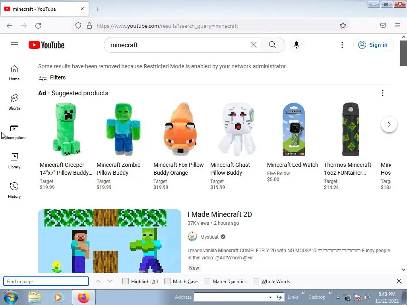Open the Windows Start menu
Image resolution: width=407 pixels, height=305 pixels.
click(11, 297)
